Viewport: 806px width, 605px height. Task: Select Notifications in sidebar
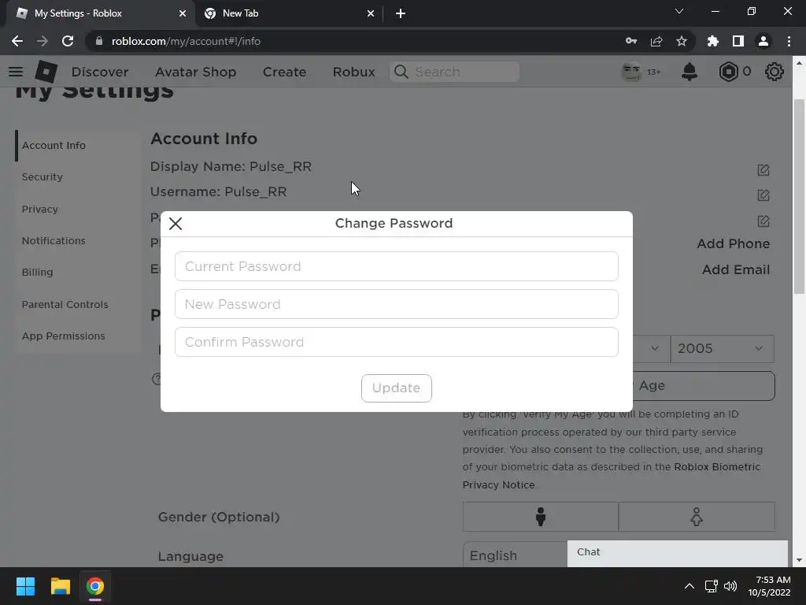[54, 241]
